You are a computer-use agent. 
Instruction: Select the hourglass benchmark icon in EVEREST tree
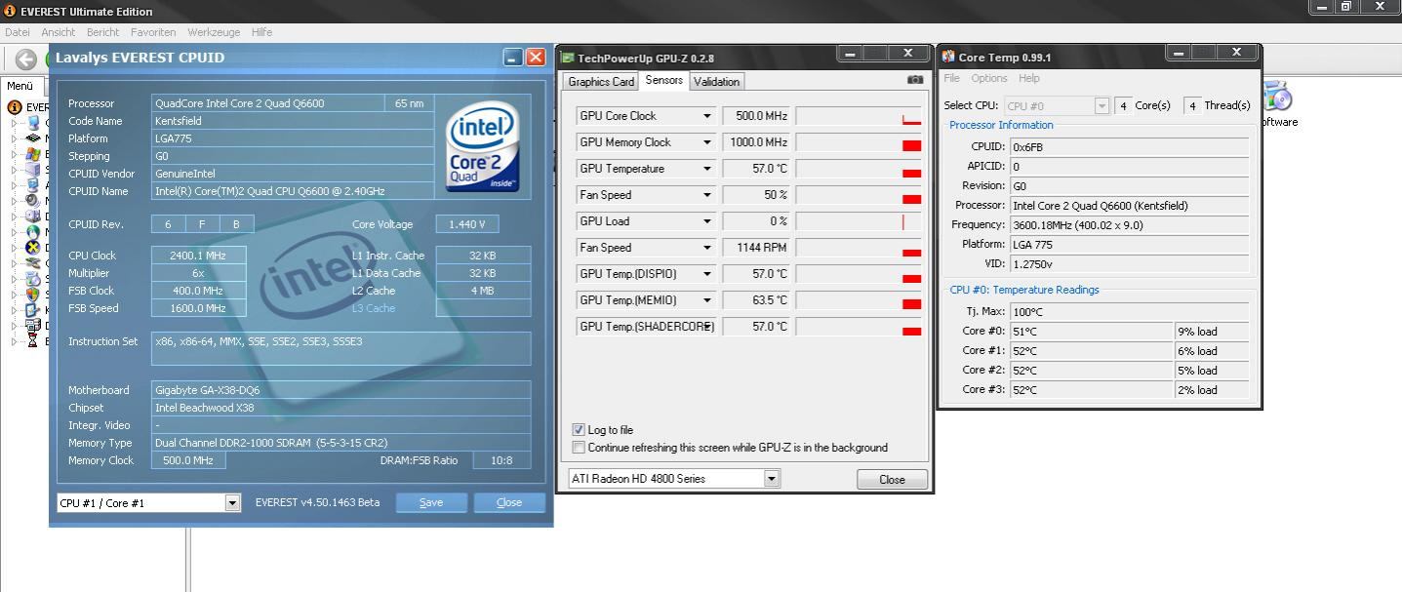(x=33, y=341)
